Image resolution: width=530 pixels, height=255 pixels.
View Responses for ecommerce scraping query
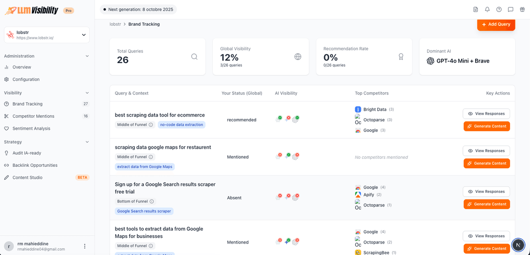[x=486, y=113]
